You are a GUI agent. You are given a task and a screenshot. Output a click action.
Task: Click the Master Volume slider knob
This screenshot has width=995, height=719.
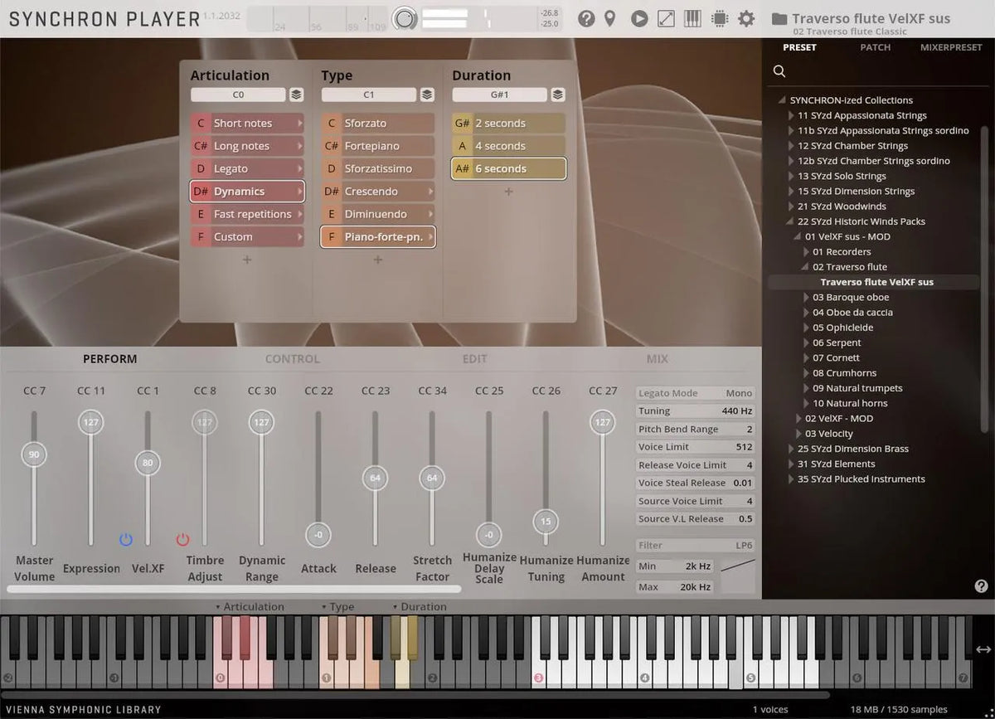[34, 454]
